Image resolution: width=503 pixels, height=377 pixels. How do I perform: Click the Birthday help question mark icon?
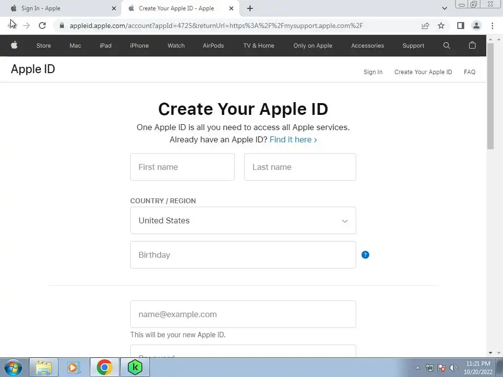(365, 255)
